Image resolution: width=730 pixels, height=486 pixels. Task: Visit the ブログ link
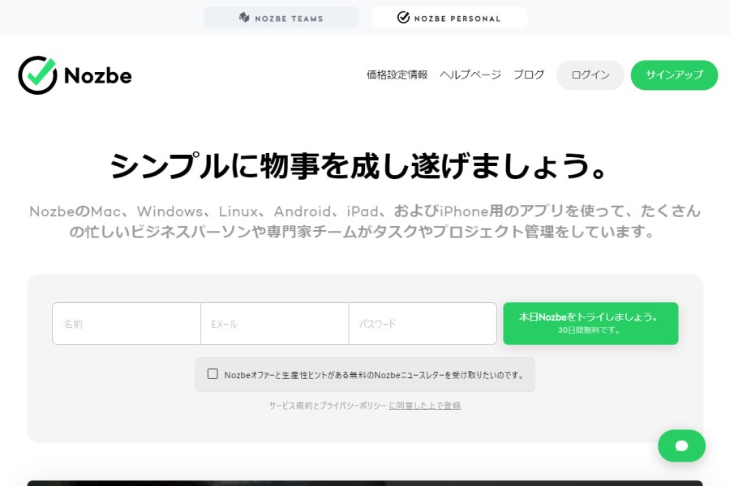pos(530,75)
